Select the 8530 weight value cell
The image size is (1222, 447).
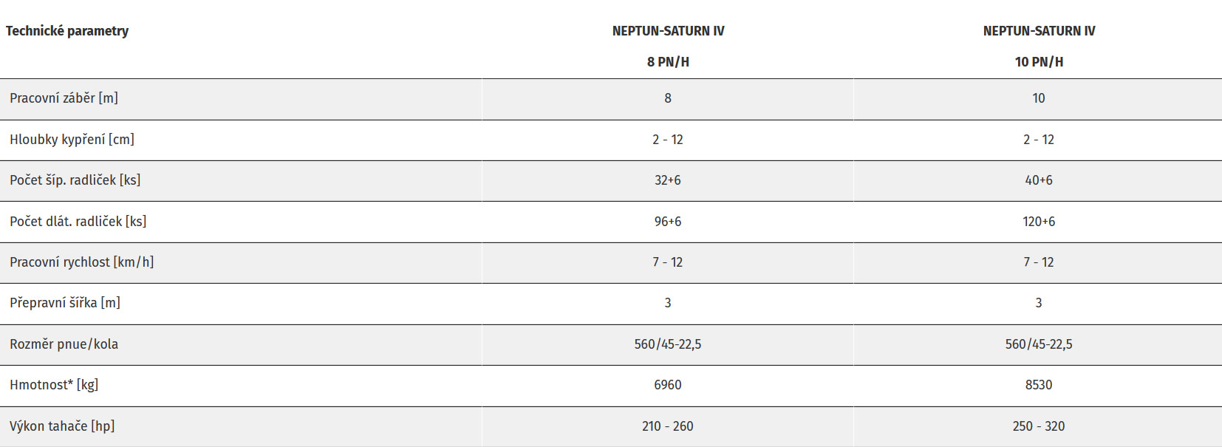click(x=1039, y=385)
